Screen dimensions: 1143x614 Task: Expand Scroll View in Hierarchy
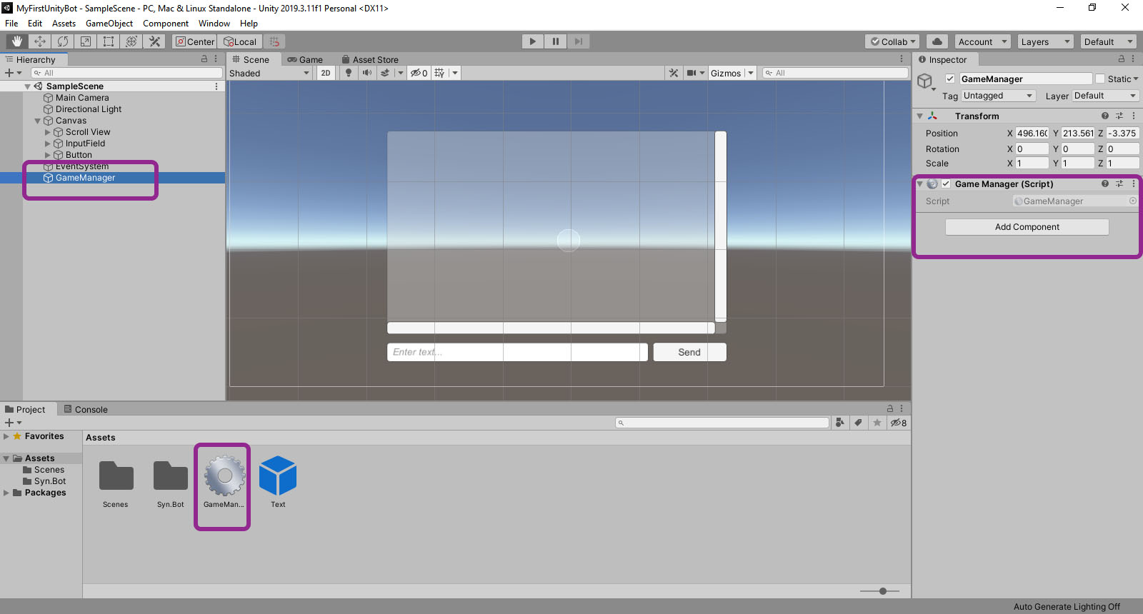tap(48, 132)
